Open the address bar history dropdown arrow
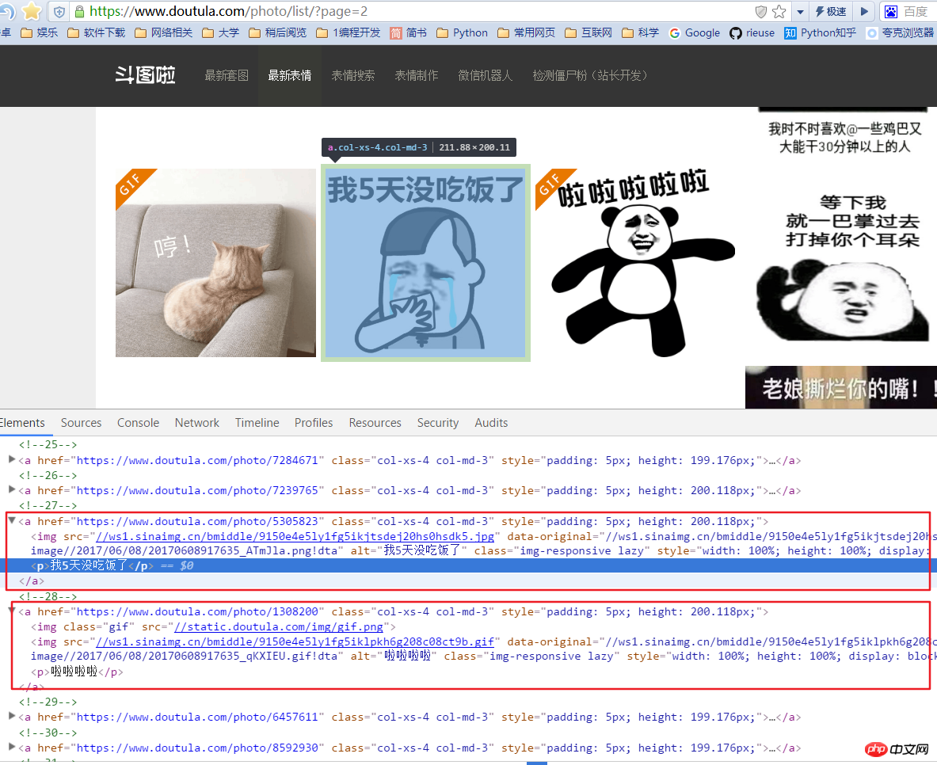Screen dimensions: 937x765 click(800, 12)
